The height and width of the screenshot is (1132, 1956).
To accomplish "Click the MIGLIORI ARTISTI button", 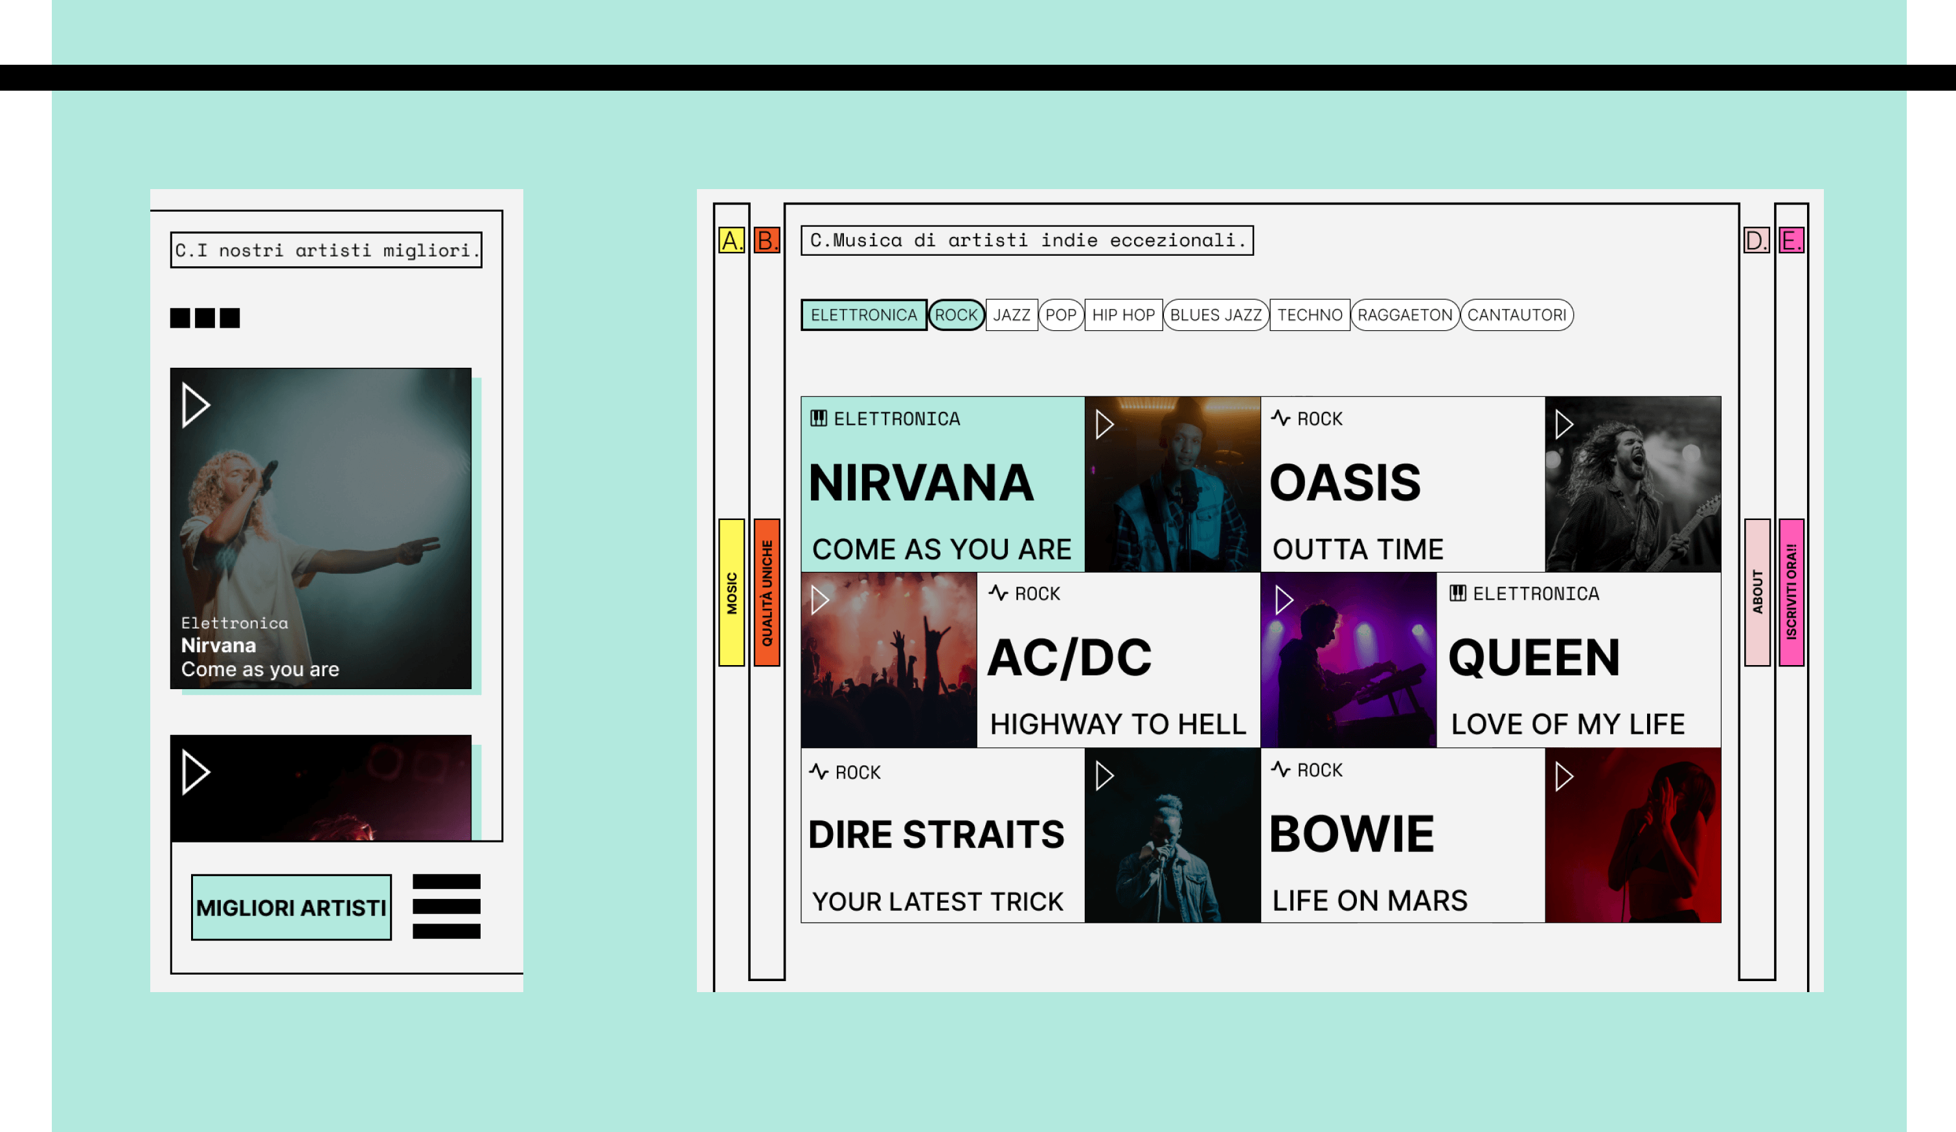I will [x=291, y=907].
